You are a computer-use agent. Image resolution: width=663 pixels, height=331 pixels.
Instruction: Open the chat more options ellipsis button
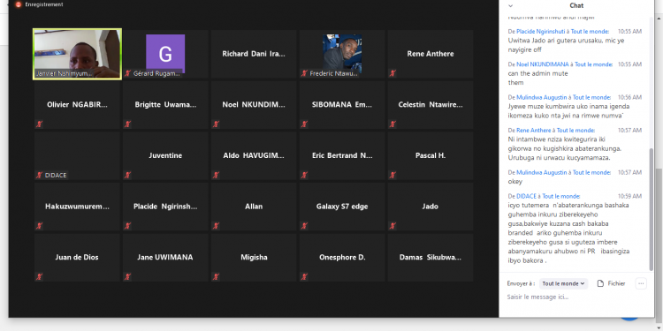click(641, 283)
